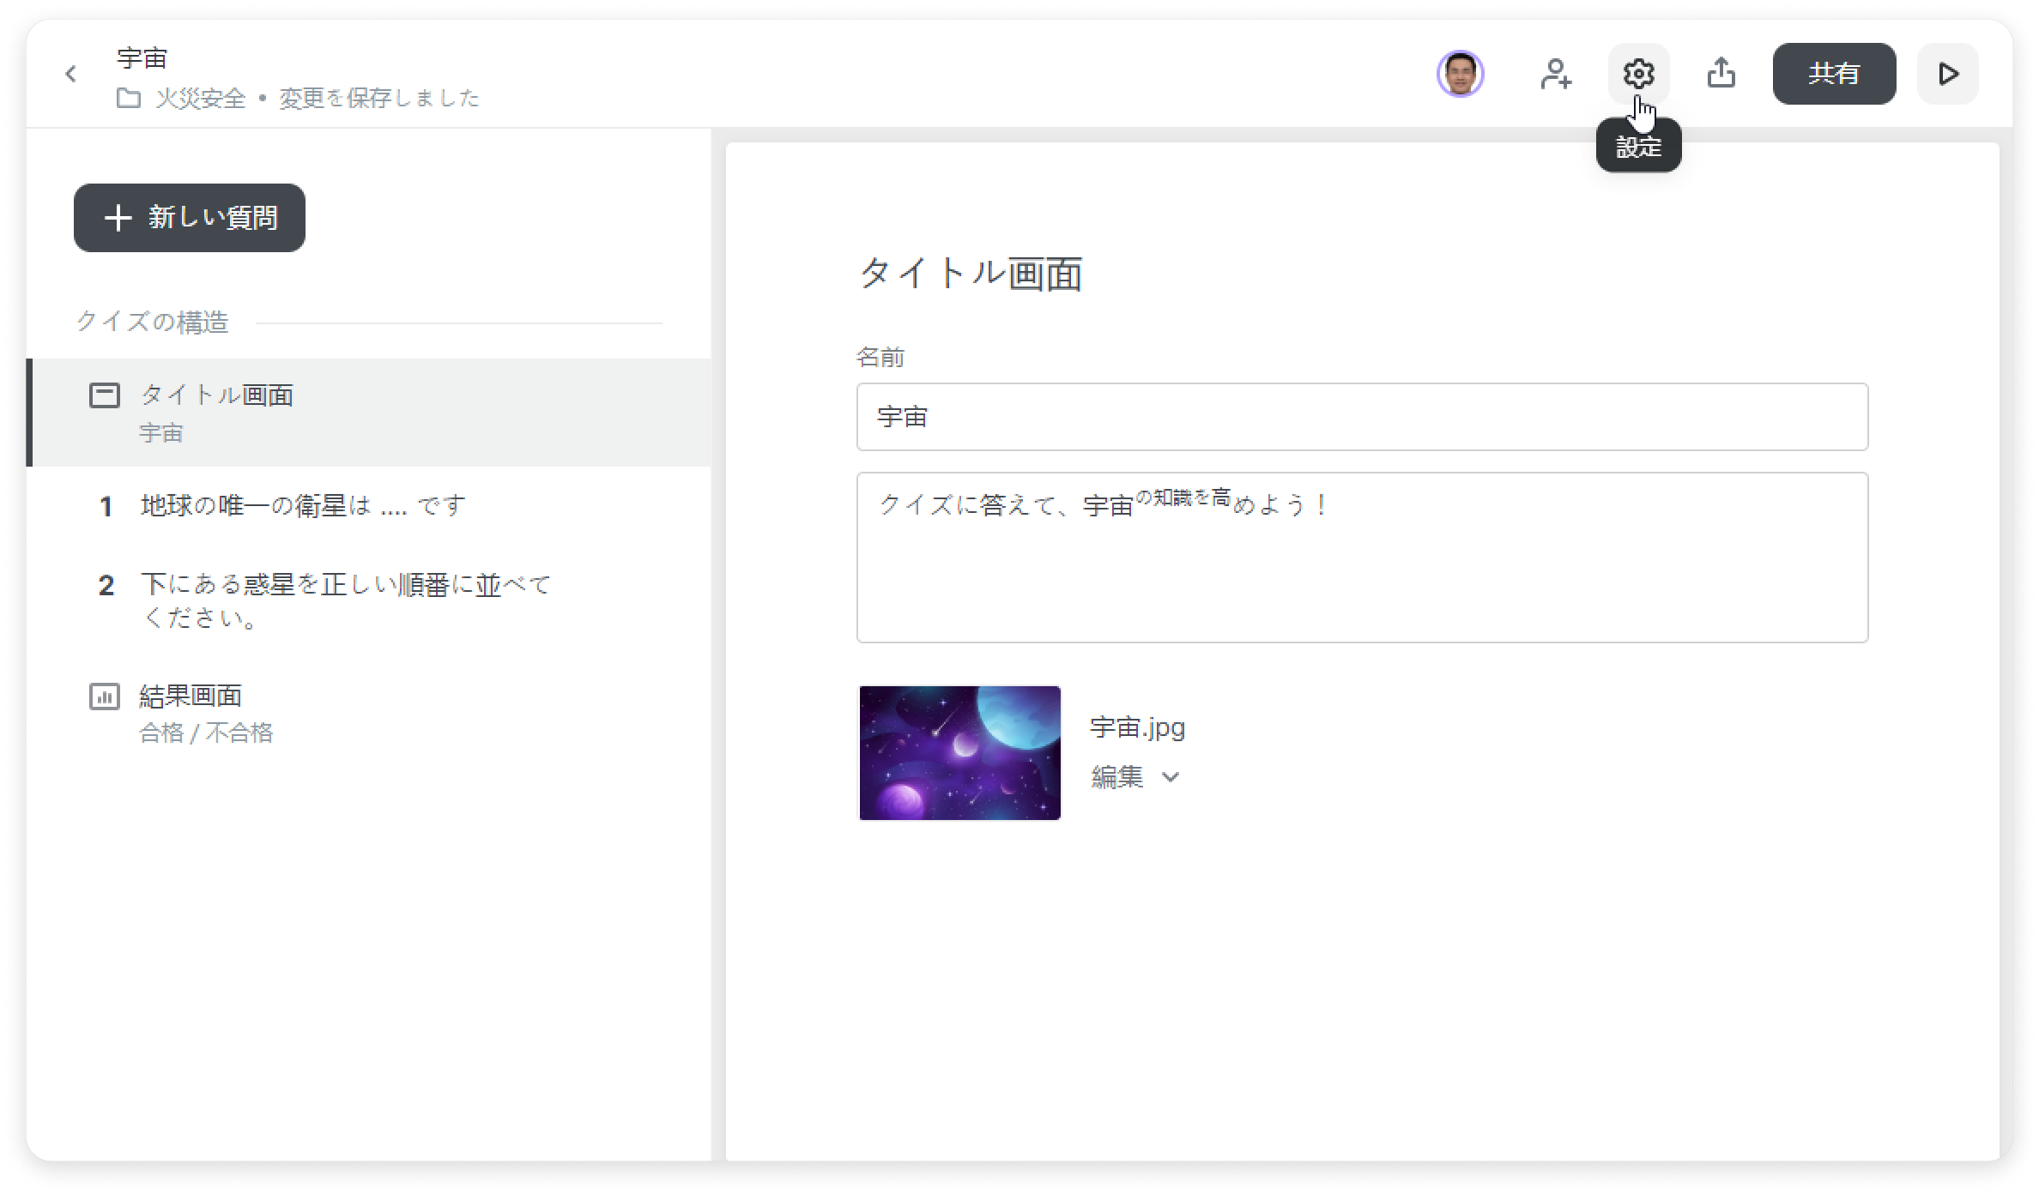Select the 結果画面 item
2039x1194 pixels.
pyautogui.click(x=369, y=713)
